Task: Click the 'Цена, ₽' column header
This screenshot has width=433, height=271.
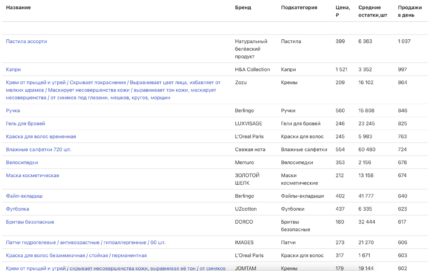Action: pos(343,11)
